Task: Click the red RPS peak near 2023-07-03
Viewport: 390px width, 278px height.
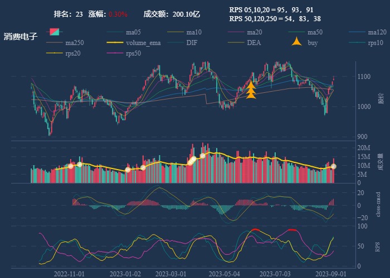Action: 291,230
